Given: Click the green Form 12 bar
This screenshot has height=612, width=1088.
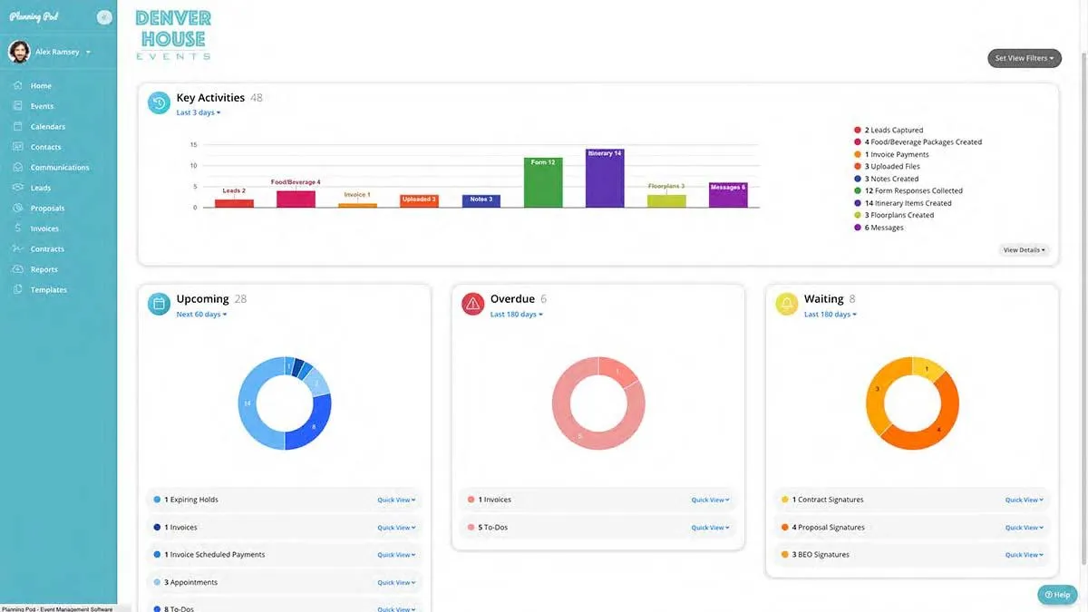Looking at the screenshot, I should 543,182.
